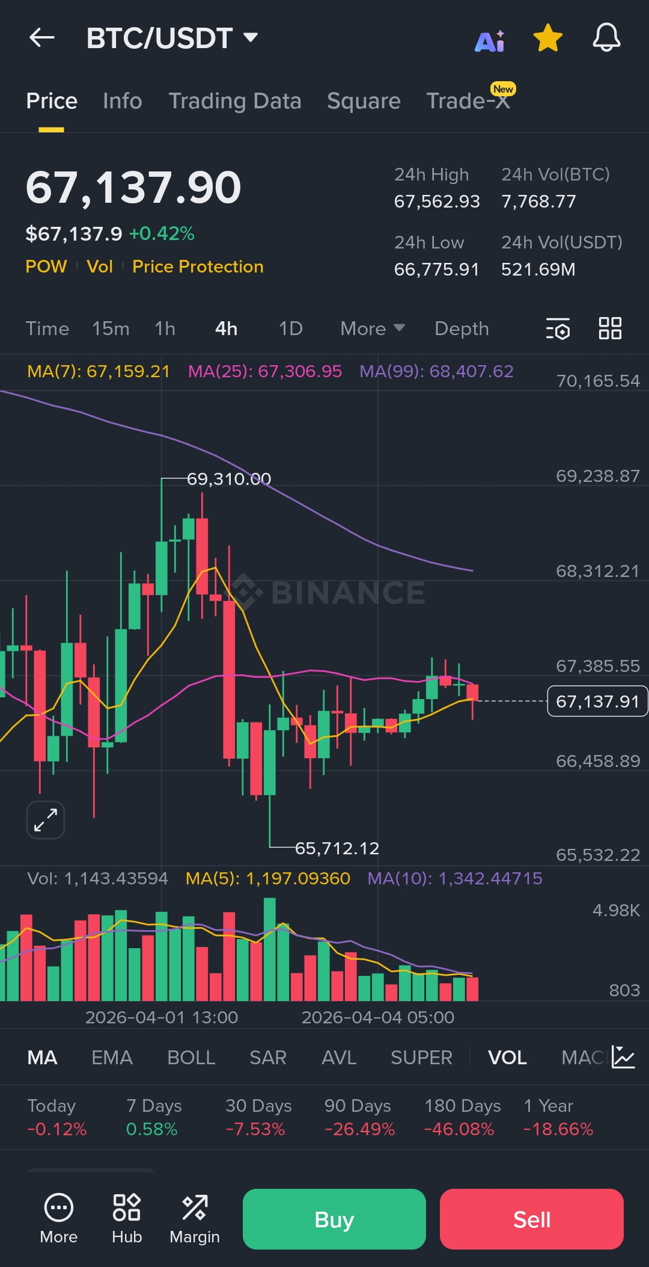This screenshot has height=1267, width=649.
Task: Select the 4h chart interval
Action: (227, 328)
